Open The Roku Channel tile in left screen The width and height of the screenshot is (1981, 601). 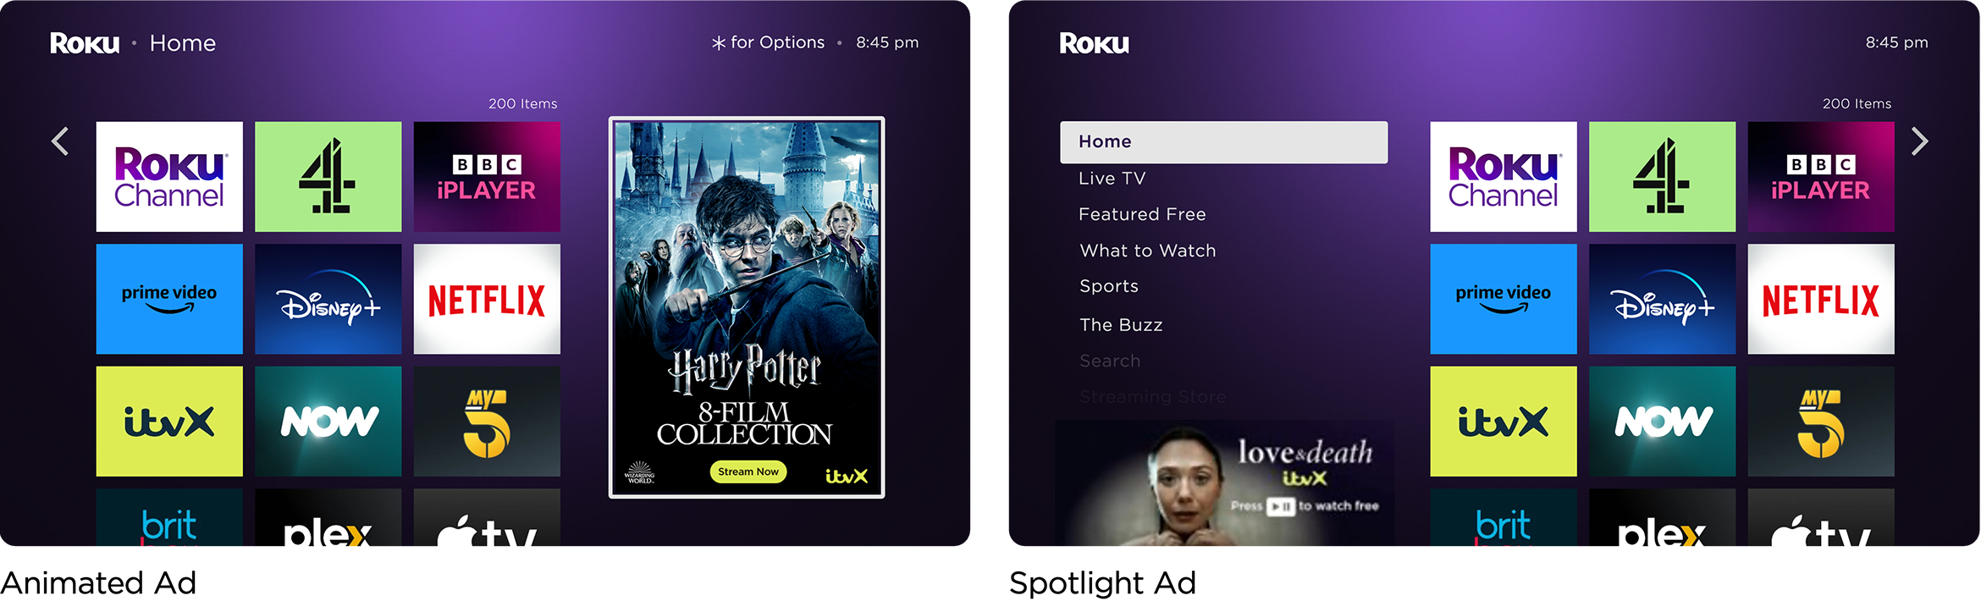click(x=169, y=177)
